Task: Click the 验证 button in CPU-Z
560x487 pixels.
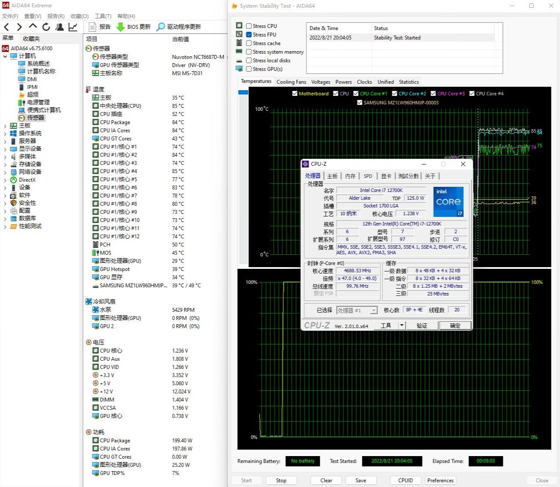Action: click(422, 326)
